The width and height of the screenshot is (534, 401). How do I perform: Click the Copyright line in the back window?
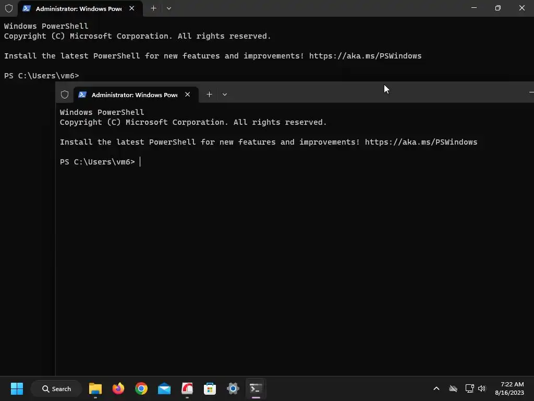coord(138,36)
